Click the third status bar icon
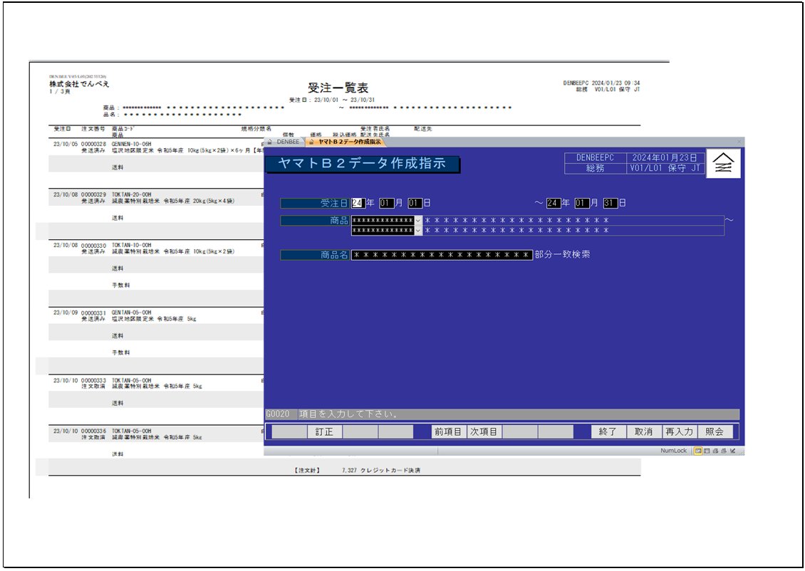This screenshot has height=571, width=805. pyautogui.click(x=715, y=451)
